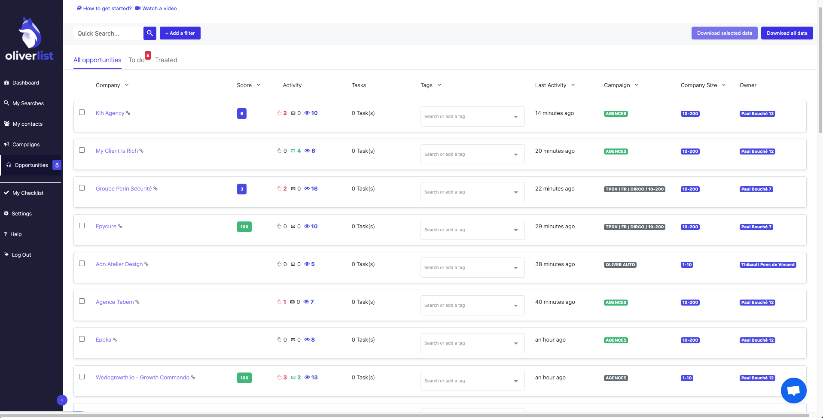Image resolution: width=823 pixels, height=418 pixels.
Task: Click the green 100 score badge for Epycure
Action: (244, 227)
